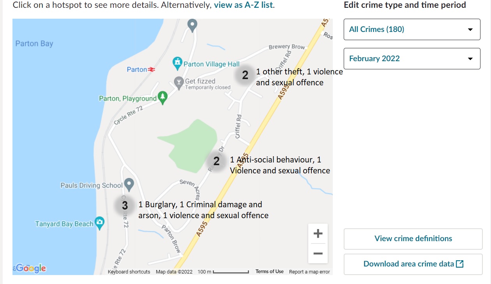Zoom in on the map
491x284 pixels.
tap(318, 234)
